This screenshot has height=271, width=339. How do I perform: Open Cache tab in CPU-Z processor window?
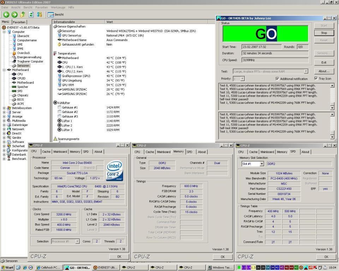pos(46,152)
